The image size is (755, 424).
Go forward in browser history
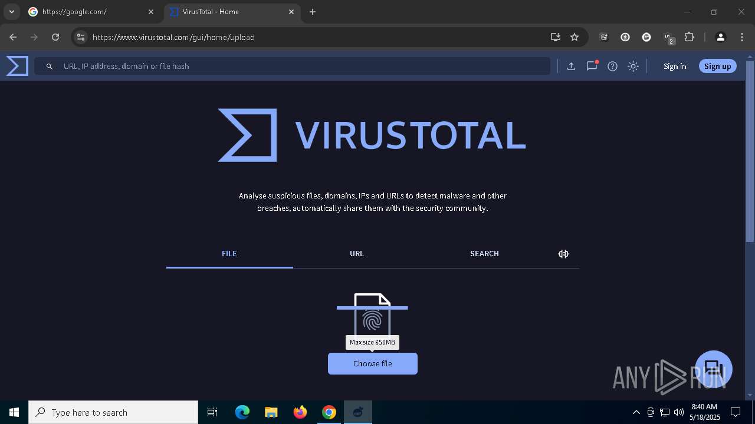pos(34,37)
